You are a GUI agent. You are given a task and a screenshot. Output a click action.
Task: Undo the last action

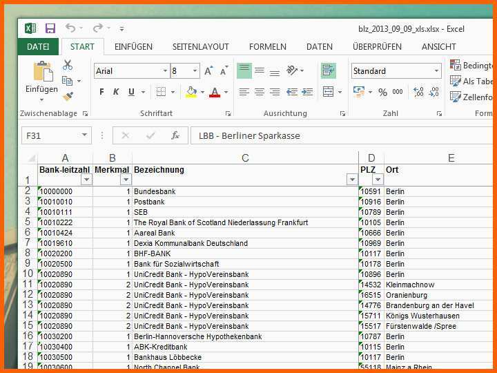tap(70, 28)
